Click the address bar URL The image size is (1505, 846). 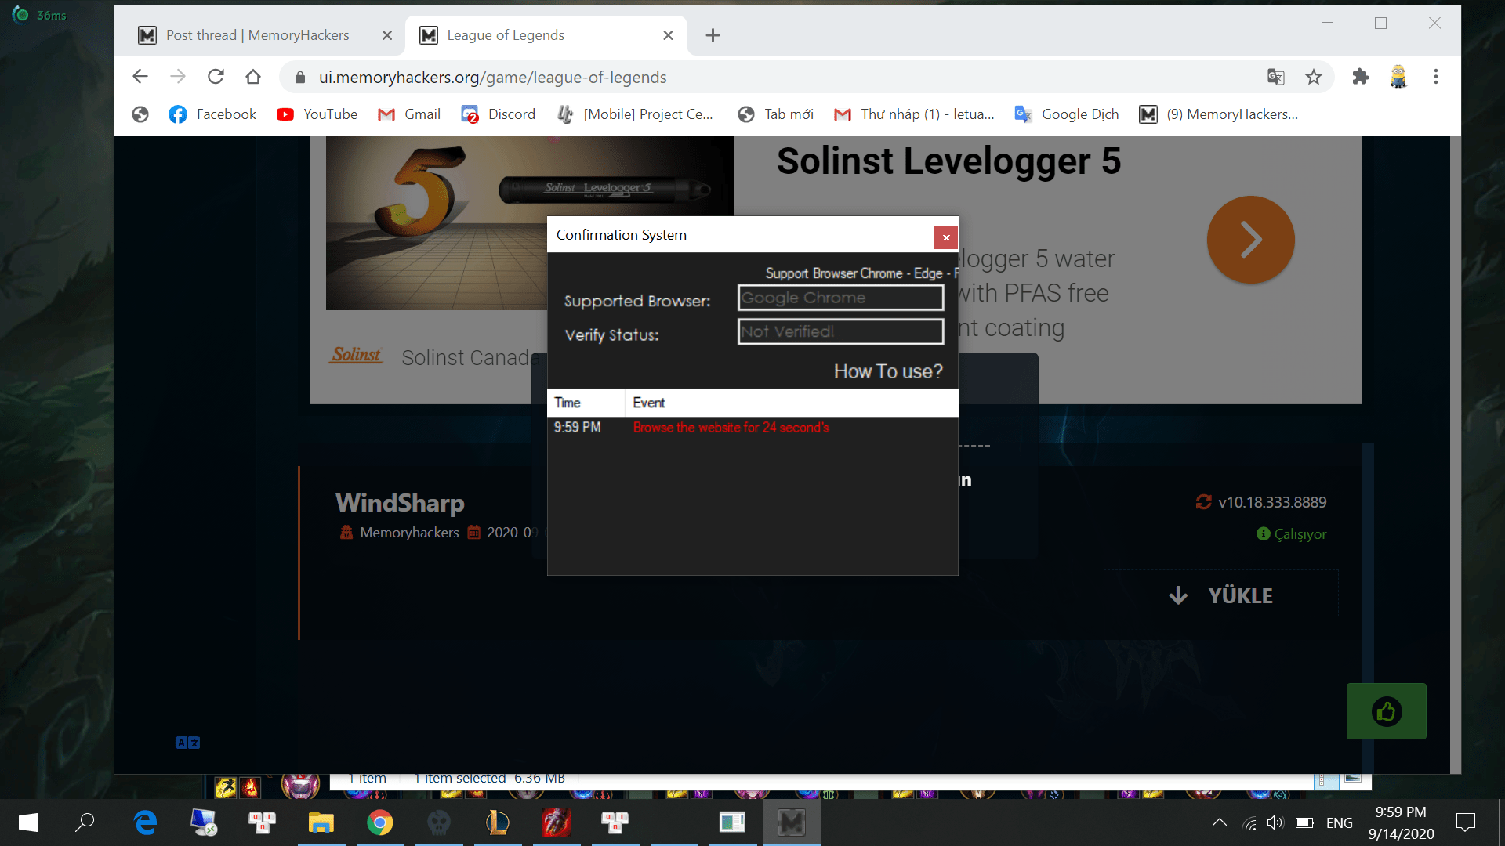tap(492, 77)
